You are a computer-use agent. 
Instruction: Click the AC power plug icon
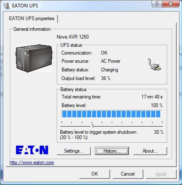pyautogui.click(x=154, y=65)
